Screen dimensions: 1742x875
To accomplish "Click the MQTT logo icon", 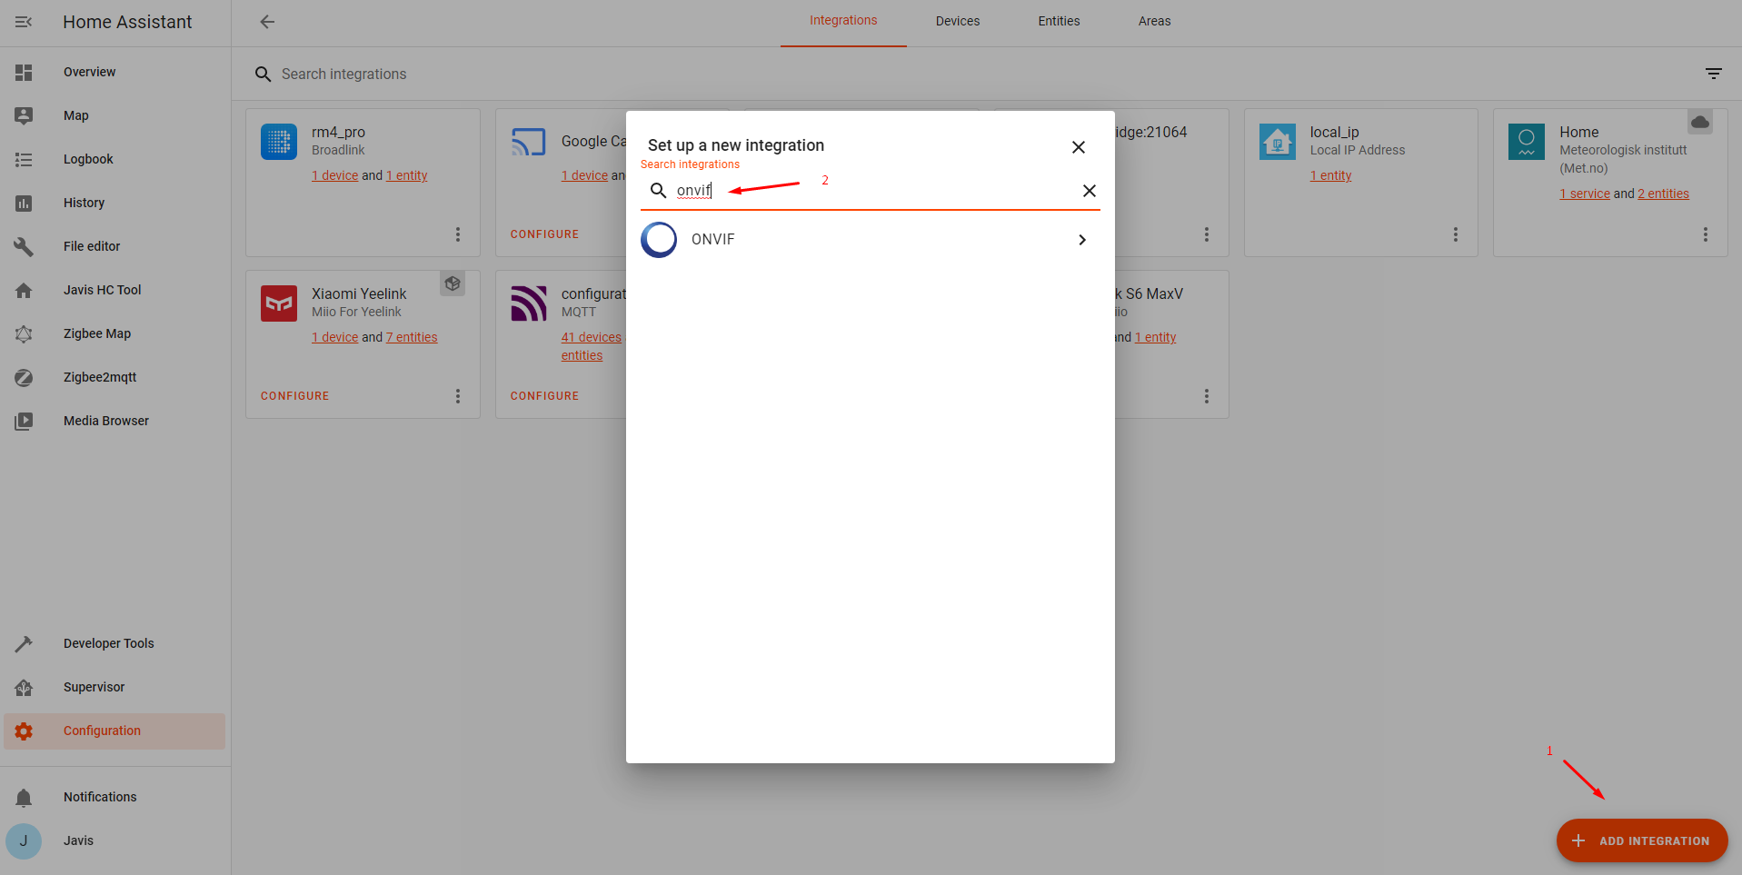I will tap(529, 303).
